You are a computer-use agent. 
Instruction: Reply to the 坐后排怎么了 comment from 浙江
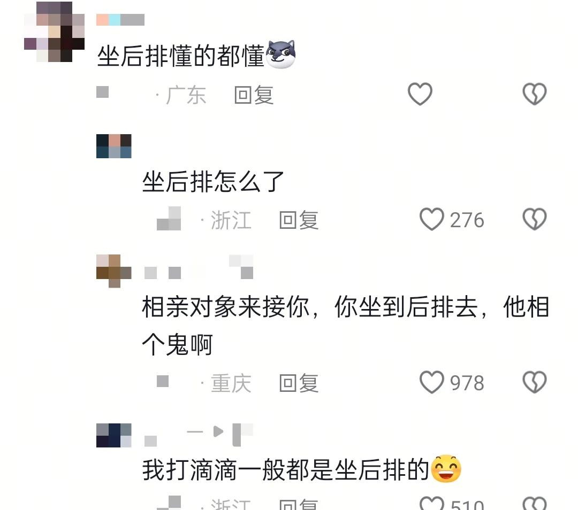(x=299, y=220)
